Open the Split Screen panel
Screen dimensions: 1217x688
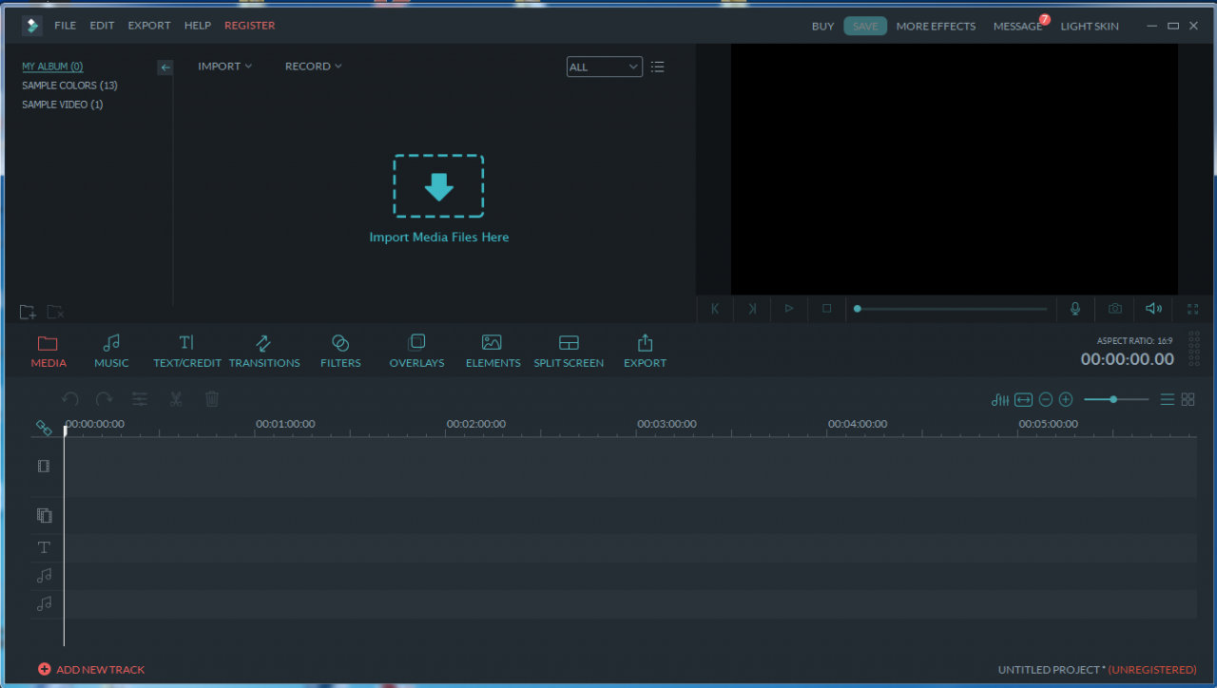tap(569, 351)
